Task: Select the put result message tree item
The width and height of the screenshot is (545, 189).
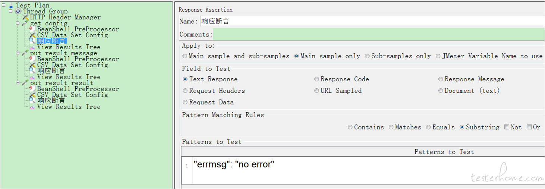Action: 63,53
